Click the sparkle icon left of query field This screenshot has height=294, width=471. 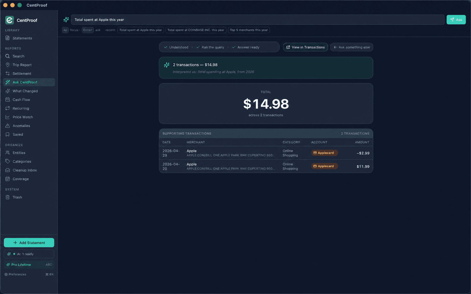click(66, 20)
